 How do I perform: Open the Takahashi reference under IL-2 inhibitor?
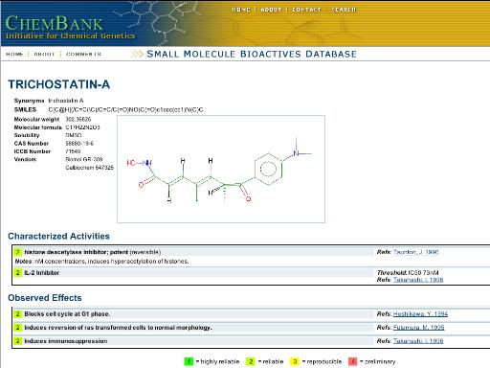[418, 280]
